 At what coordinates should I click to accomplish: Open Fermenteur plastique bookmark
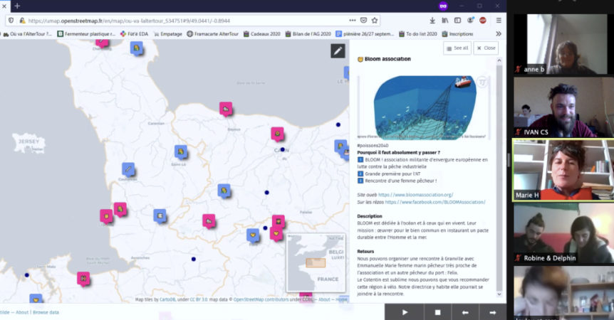(x=86, y=34)
